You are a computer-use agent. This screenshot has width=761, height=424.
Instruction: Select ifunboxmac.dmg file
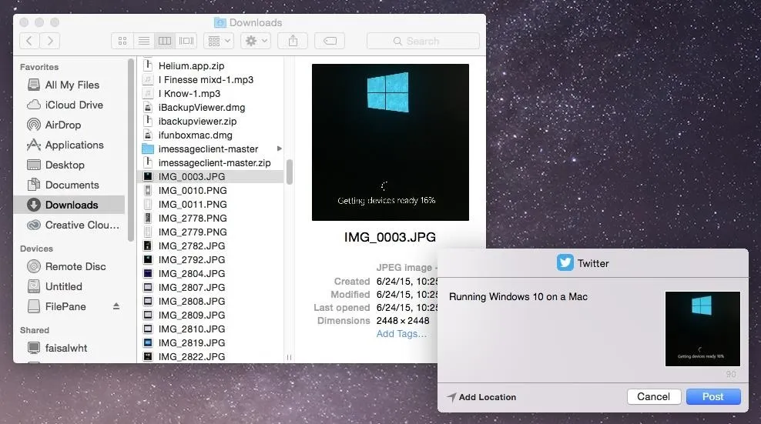212,135
